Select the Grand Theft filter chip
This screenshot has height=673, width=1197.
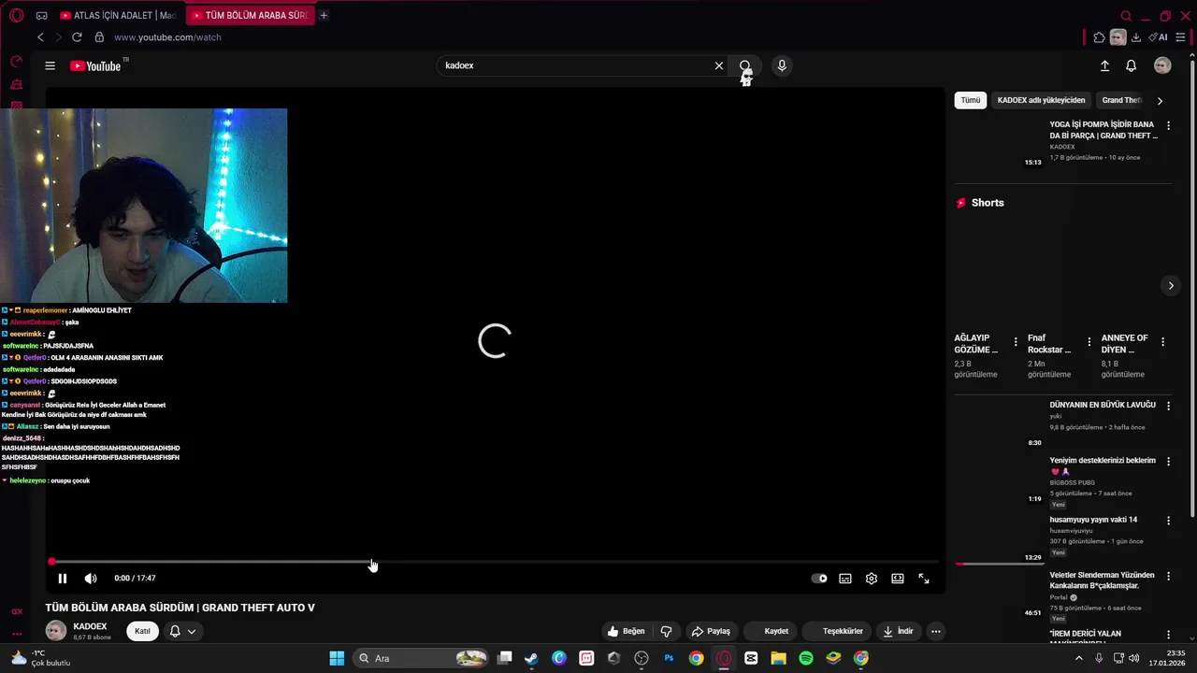point(1120,100)
